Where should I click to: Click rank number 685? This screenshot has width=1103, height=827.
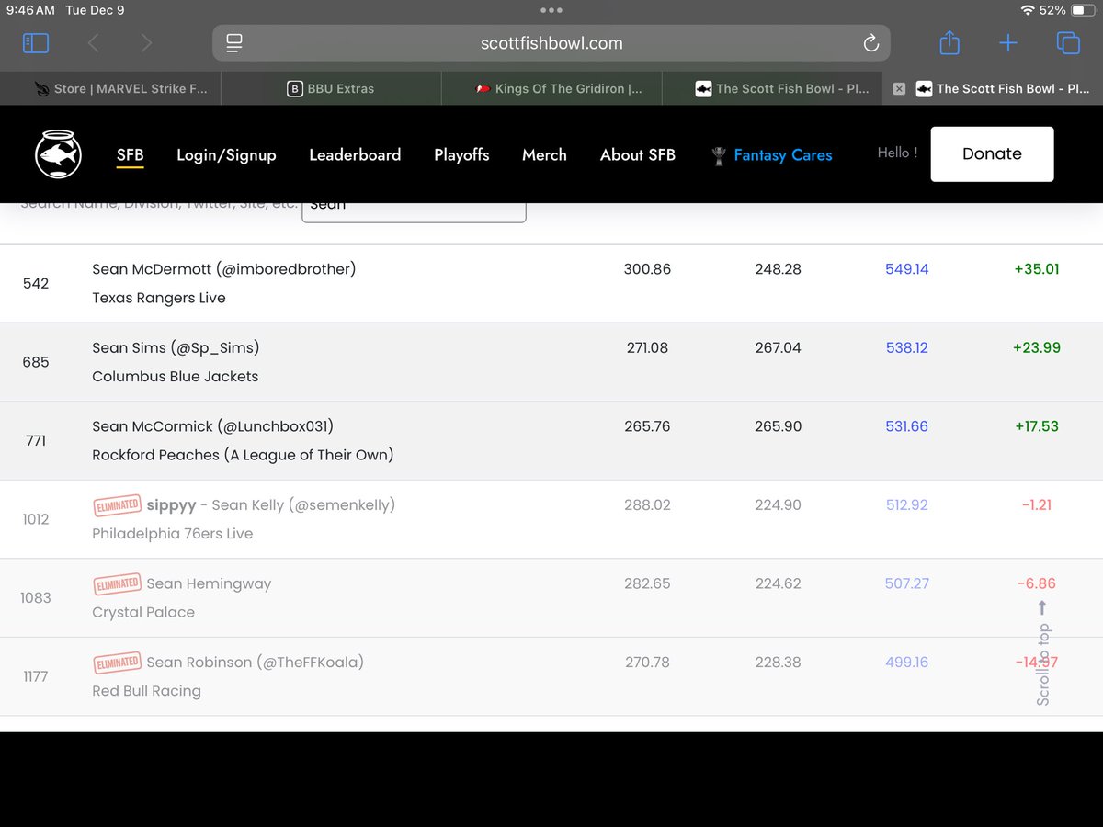click(x=36, y=362)
